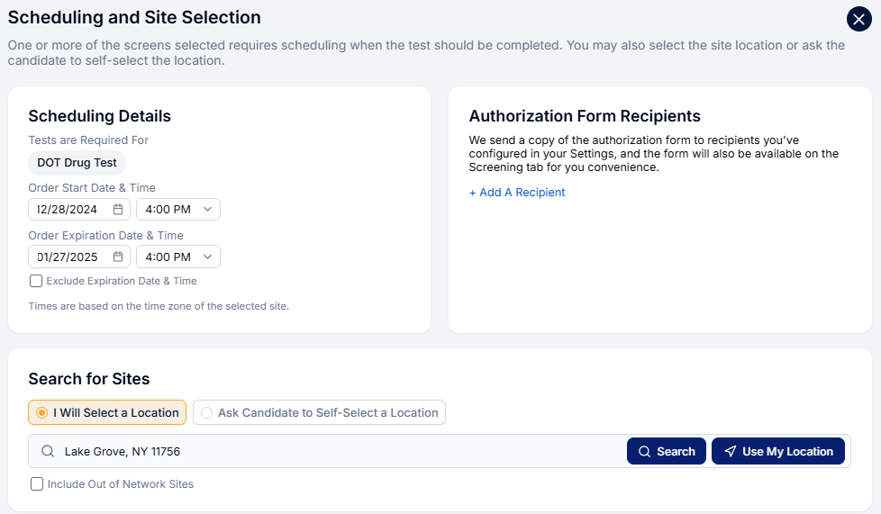Click the Use My Location button
Image resolution: width=881 pixels, height=514 pixels.
point(778,451)
